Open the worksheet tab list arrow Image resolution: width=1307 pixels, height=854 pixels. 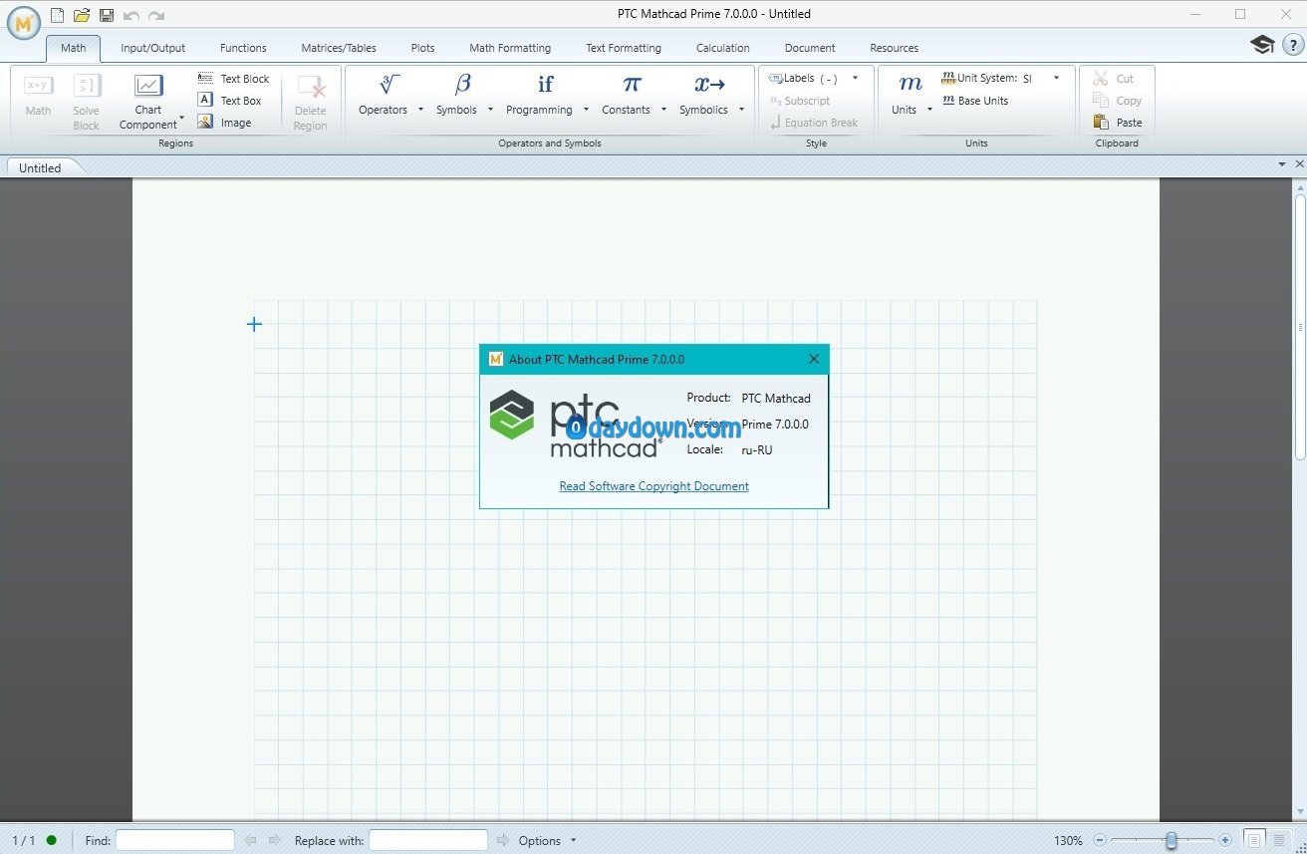tap(1282, 163)
